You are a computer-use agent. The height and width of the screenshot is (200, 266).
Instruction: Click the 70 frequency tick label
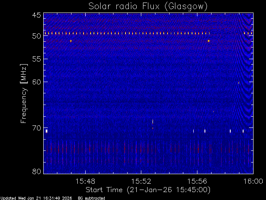[37, 128]
